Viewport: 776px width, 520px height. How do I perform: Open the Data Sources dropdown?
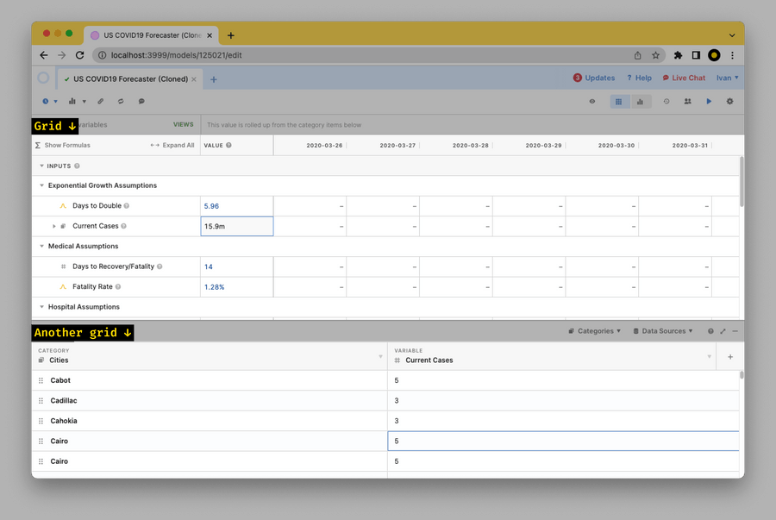pyautogui.click(x=663, y=331)
